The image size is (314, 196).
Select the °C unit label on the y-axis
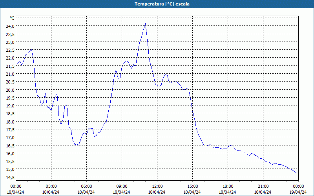[12, 18]
